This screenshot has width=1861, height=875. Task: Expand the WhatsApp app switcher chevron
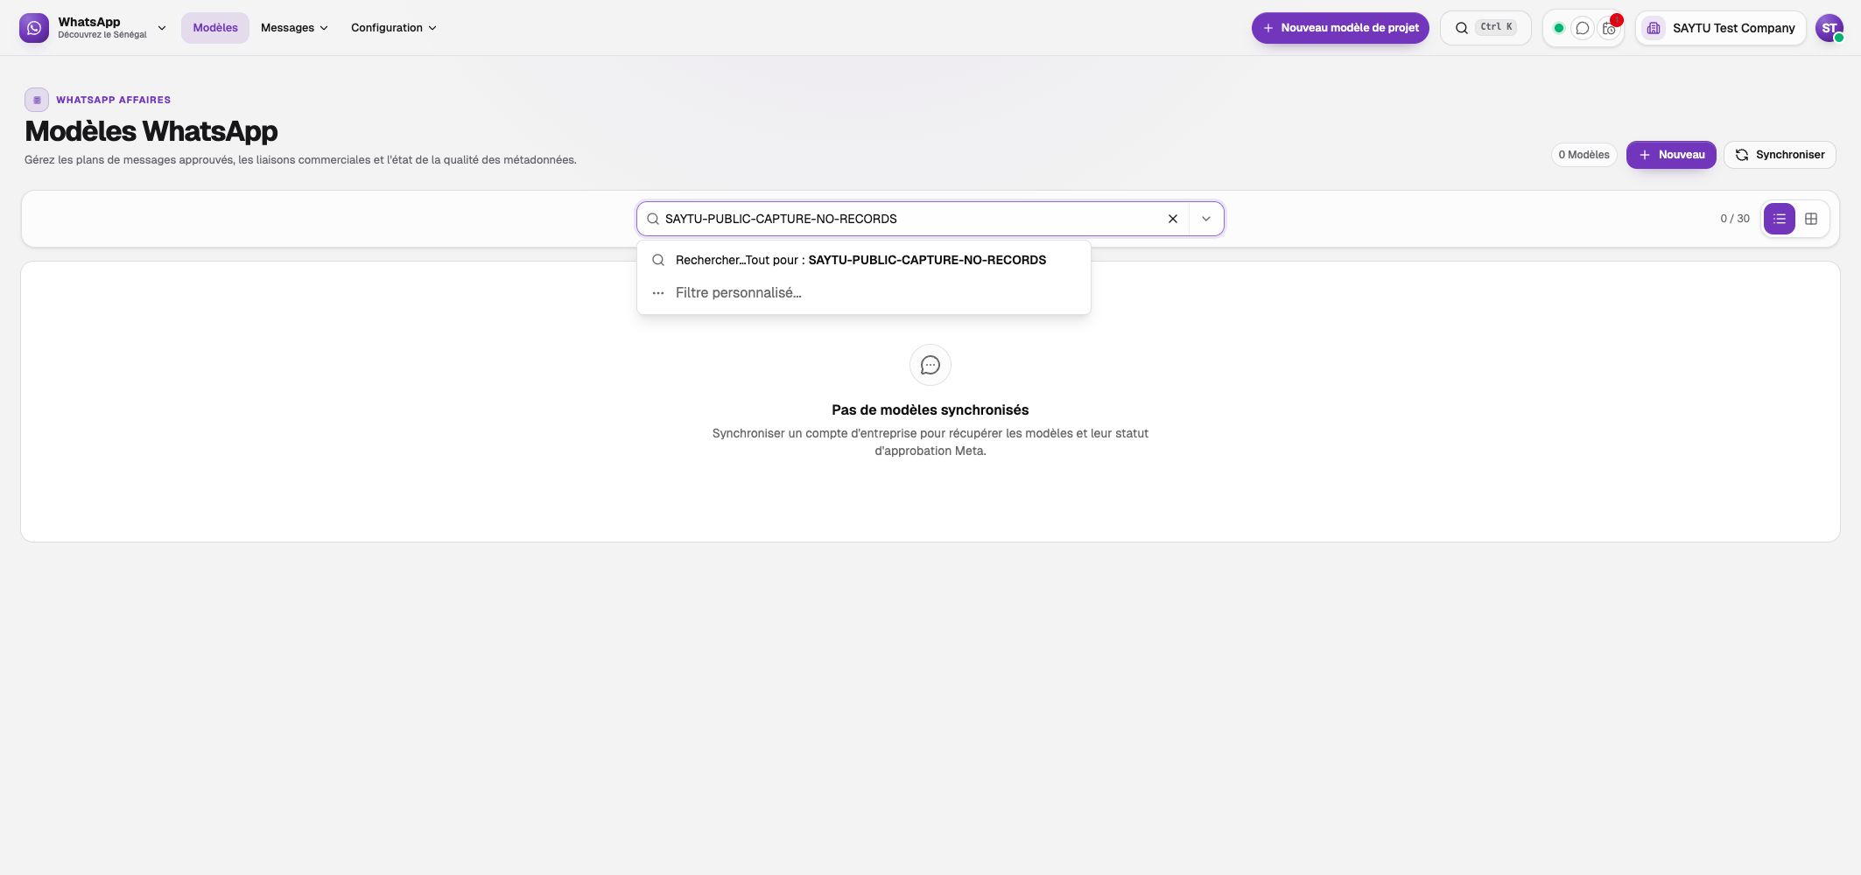[x=162, y=28]
